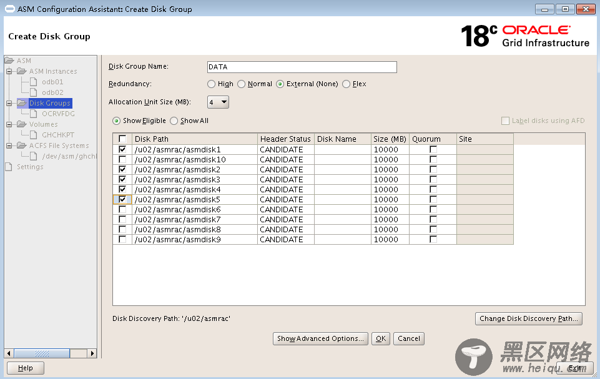Collapse the ACFS File Systems tree node
Image resolution: width=600 pixels, height=379 pixels.
(x=9, y=145)
